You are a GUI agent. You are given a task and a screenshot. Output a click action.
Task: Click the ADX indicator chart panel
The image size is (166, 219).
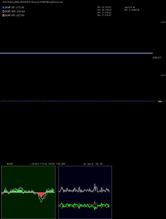85,192
